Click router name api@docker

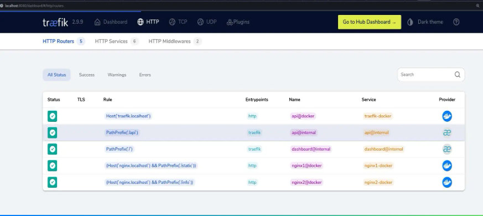pos(303,116)
